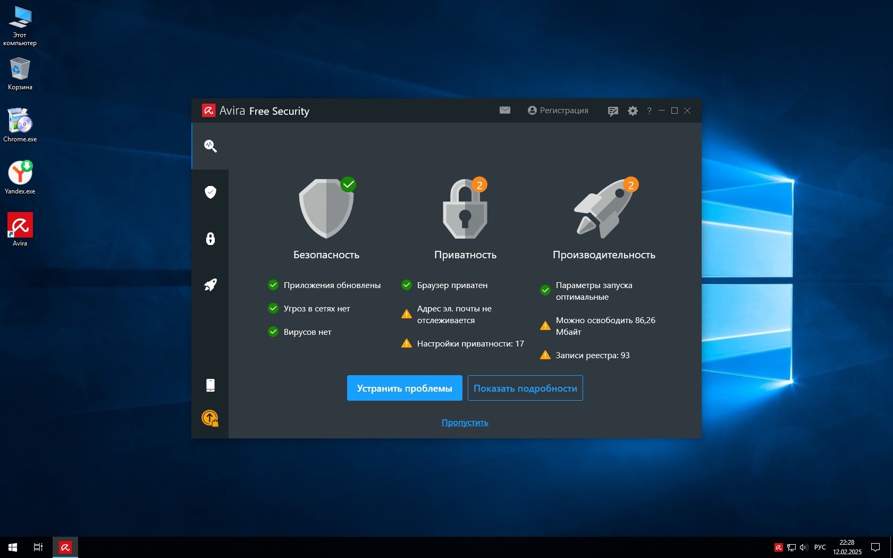The width and height of the screenshot is (893, 558).
Task: Open the Privacy lock sidebar section
Action: coord(210,239)
